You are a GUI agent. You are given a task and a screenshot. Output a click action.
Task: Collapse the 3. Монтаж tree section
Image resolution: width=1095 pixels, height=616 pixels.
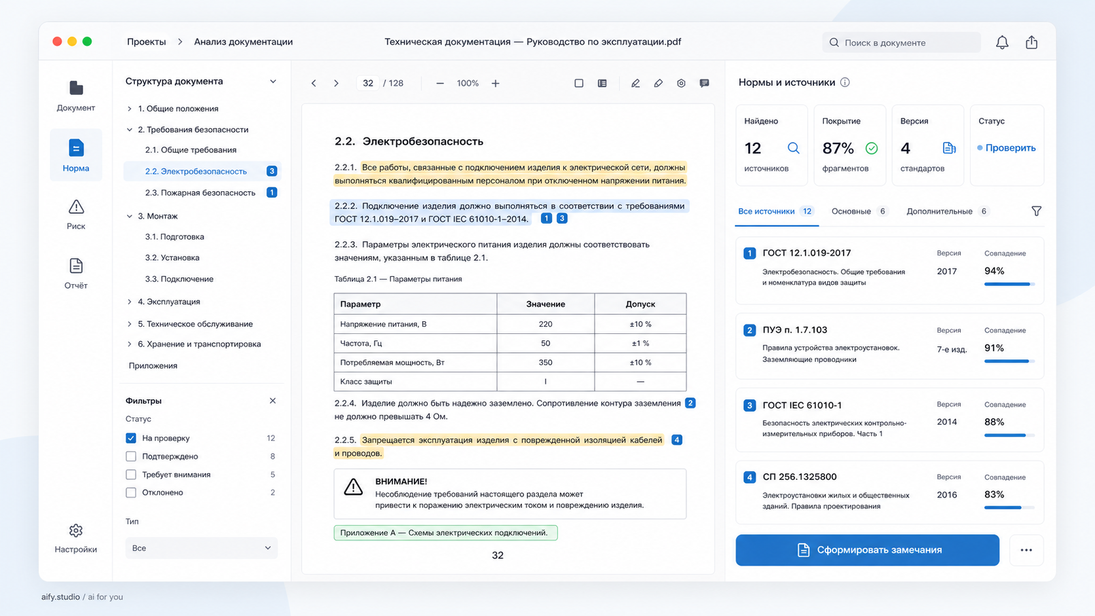coord(129,216)
